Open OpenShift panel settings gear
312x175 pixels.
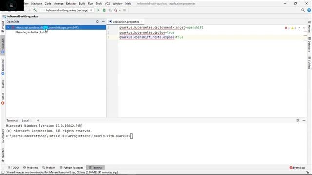click(x=97, y=21)
